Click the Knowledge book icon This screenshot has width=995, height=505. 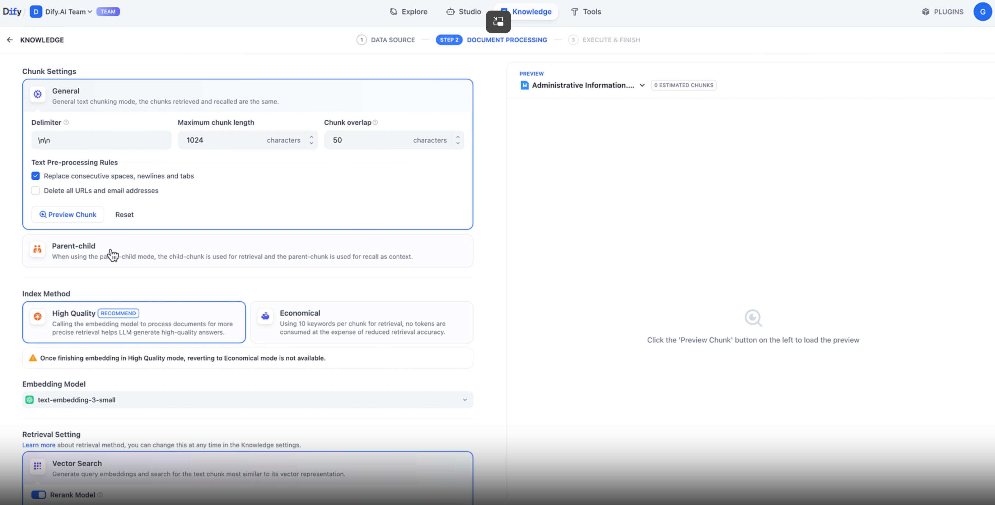pos(504,10)
